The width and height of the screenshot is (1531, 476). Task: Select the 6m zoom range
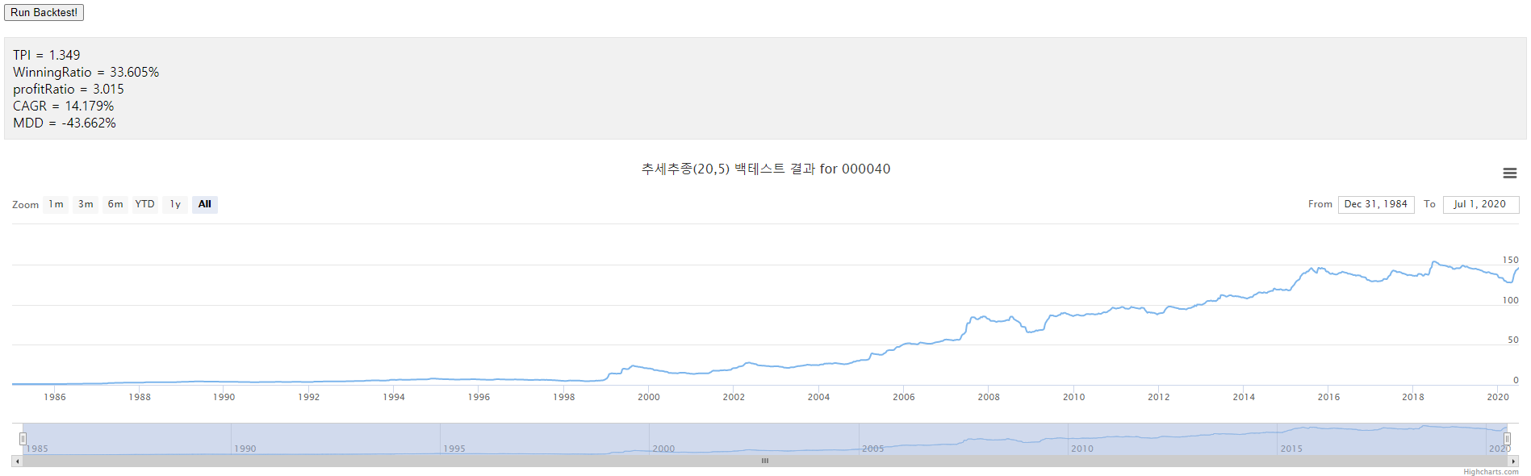click(x=115, y=204)
